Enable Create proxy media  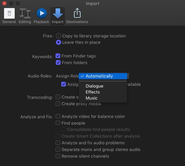(x=58, y=104)
